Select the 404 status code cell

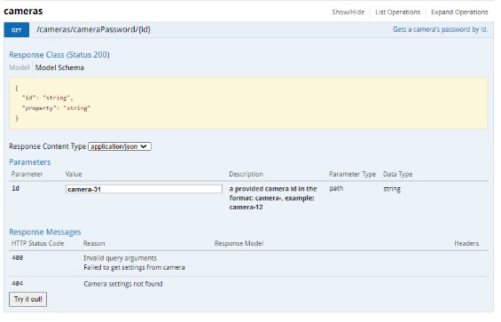click(x=17, y=284)
